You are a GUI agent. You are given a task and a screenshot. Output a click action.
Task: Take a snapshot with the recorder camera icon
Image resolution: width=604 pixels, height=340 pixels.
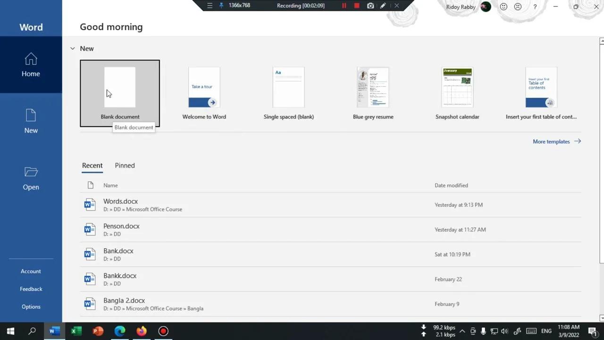[x=370, y=6]
